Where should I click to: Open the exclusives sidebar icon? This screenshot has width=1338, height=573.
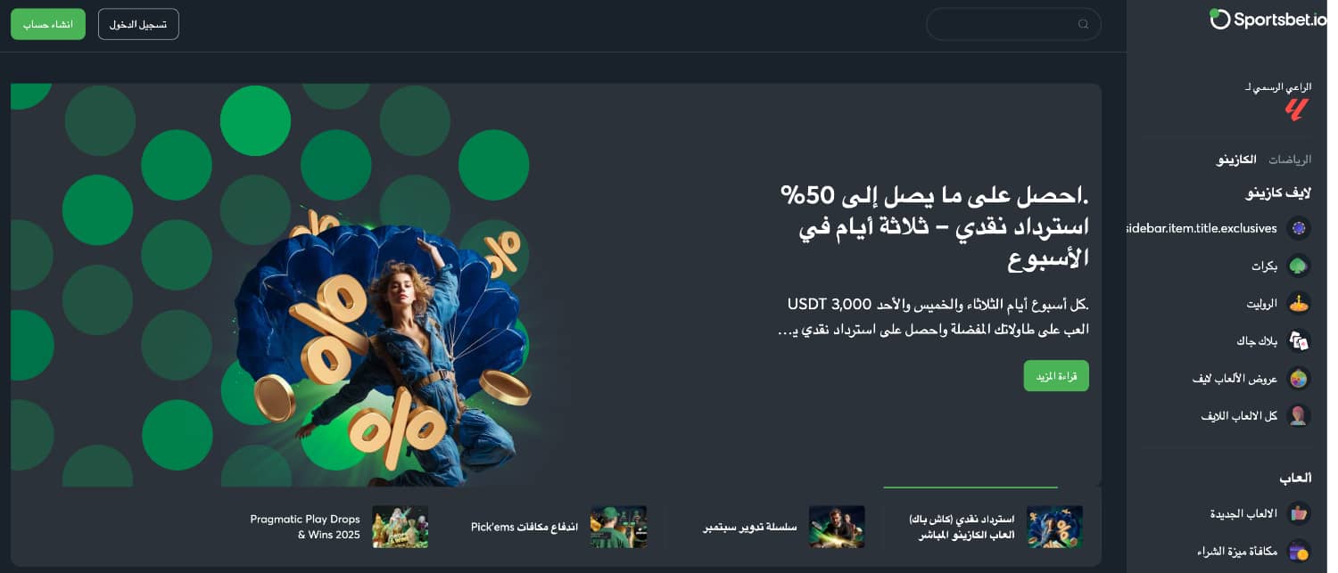point(1299,229)
